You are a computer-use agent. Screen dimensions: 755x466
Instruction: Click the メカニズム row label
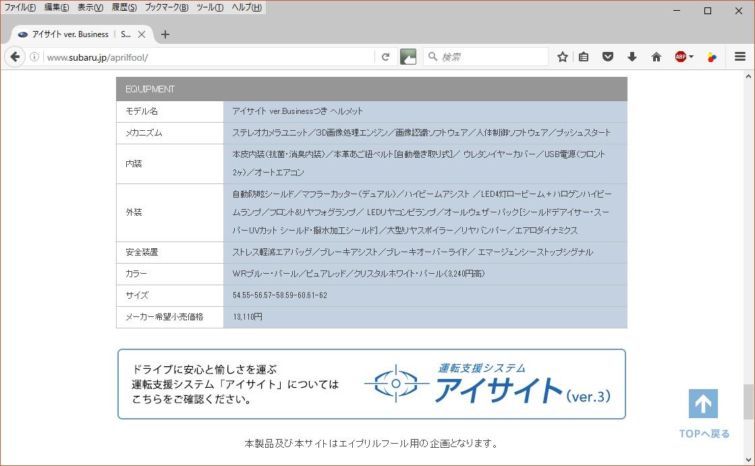(144, 133)
